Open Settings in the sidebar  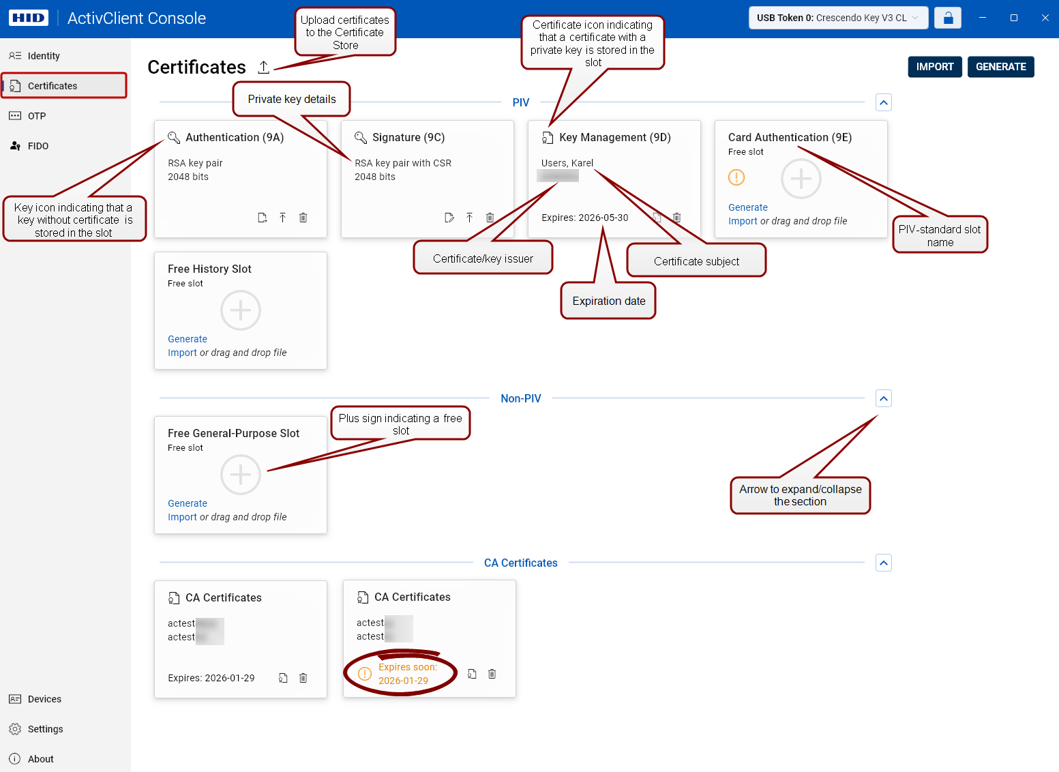(45, 729)
